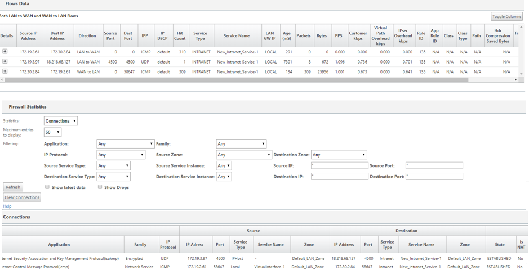
Task: Click the flows table horizontal scrollbar
Action: (236, 80)
